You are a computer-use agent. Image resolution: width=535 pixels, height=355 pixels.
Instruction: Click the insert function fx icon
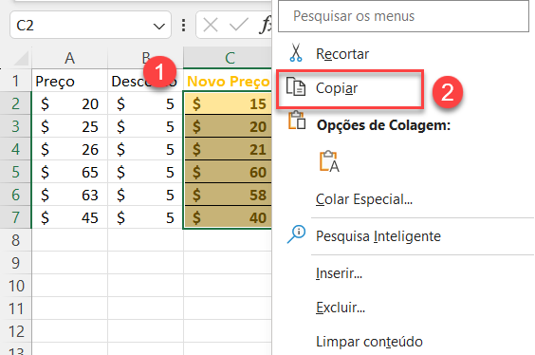point(265,25)
